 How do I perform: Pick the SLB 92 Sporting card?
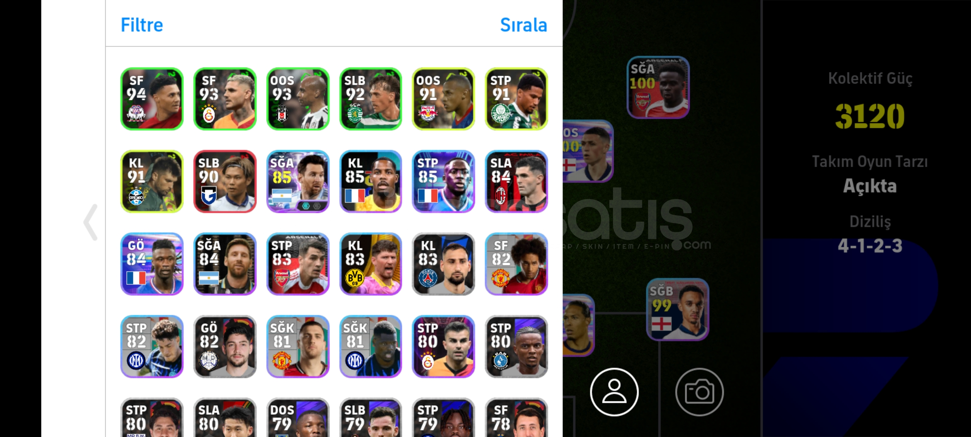pyautogui.click(x=371, y=99)
